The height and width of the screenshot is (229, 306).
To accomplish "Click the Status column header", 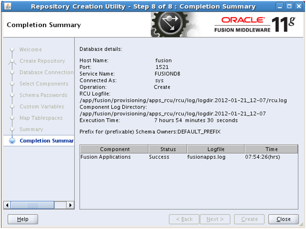I will pyautogui.click(x=168, y=149).
